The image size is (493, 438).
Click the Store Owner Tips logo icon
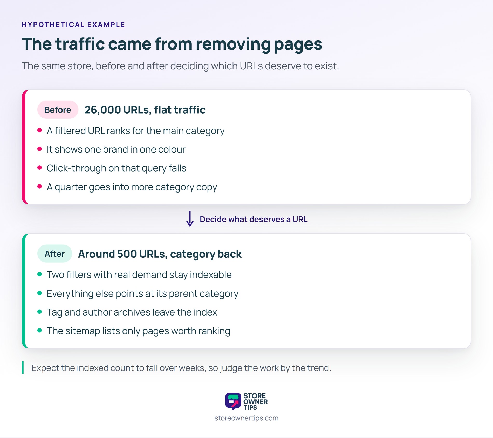point(233,401)
